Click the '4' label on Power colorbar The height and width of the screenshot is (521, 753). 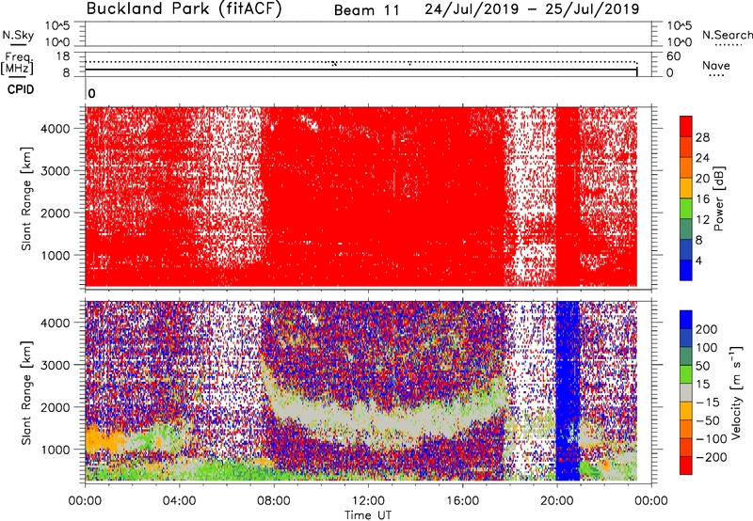pos(699,261)
